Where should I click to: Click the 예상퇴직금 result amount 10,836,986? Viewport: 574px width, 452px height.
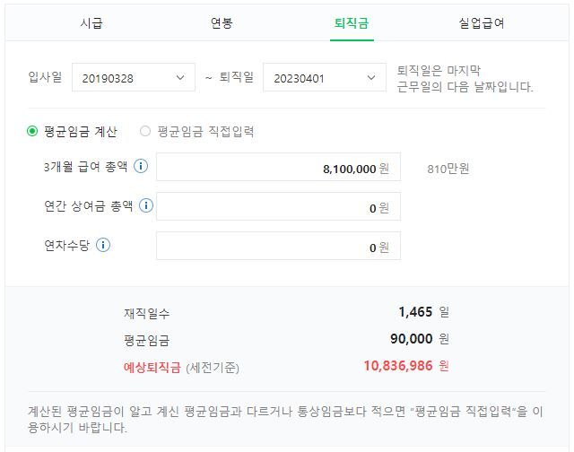(398, 366)
